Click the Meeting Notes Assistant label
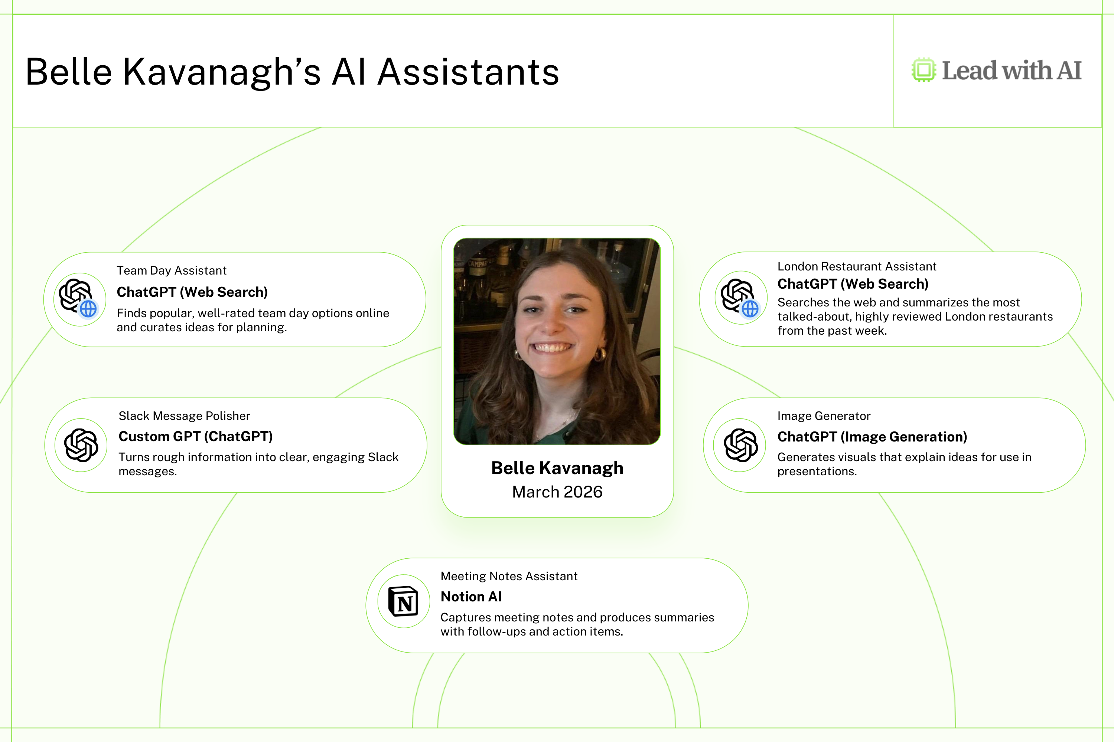This screenshot has height=742, width=1114. tap(509, 576)
